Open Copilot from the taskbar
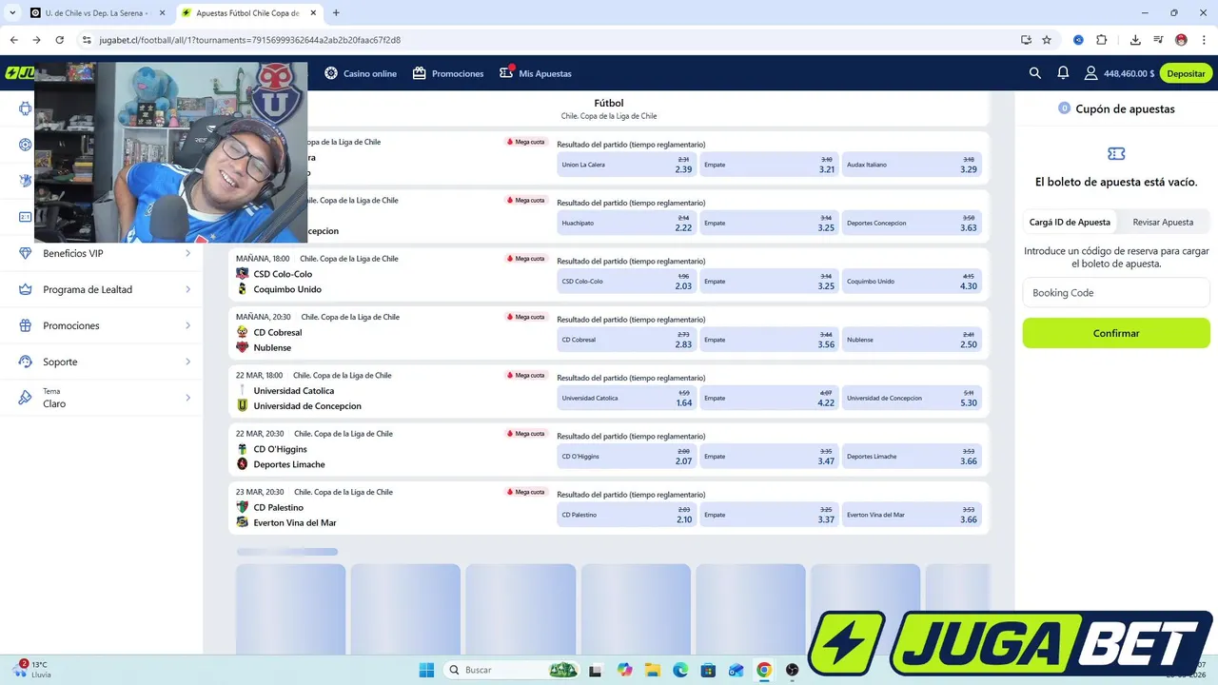Image resolution: width=1218 pixels, height=685 pixels. 624,670
